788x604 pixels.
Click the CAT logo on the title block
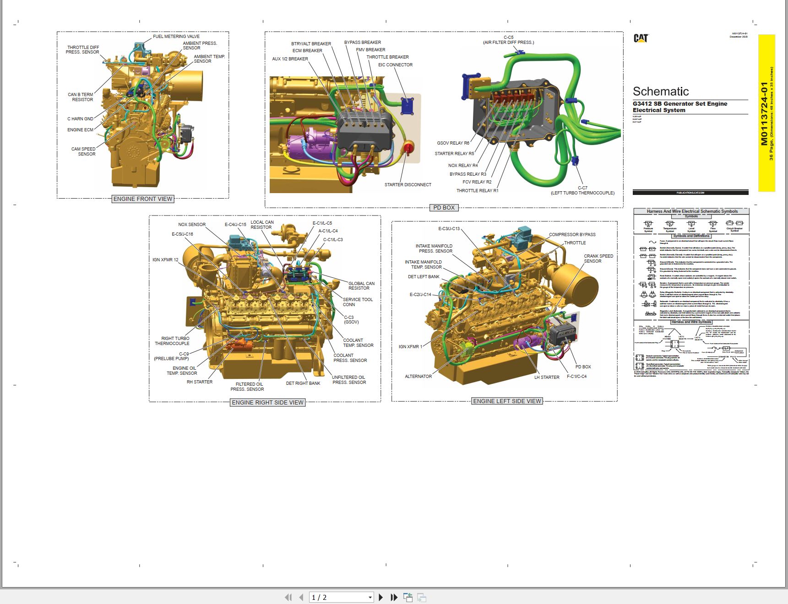[x=641, y=38]
